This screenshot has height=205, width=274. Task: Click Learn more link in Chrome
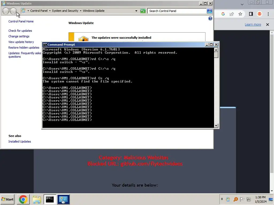tap(253, 25)
